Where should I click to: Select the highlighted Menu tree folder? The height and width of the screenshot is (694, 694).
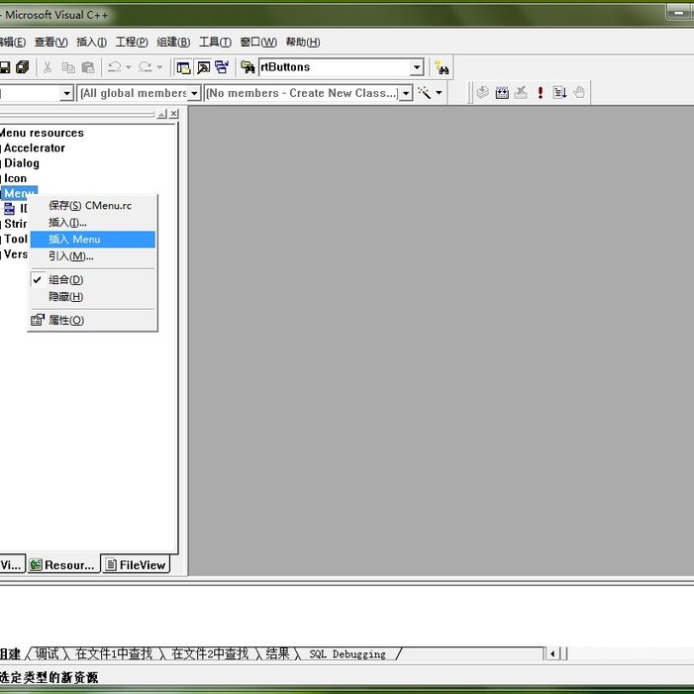[x=20, y=193]
